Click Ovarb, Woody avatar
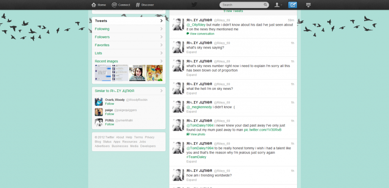This screenshot has height=188, width=389. [99, 102]
